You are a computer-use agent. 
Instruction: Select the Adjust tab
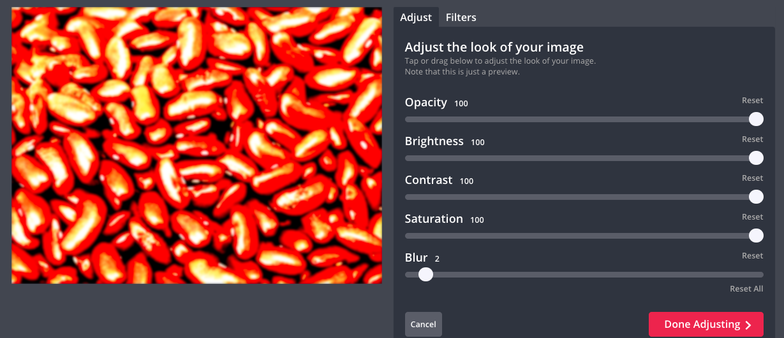416,17
